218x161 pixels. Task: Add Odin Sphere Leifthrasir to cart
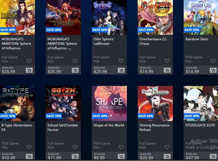(x=121, y=70)
